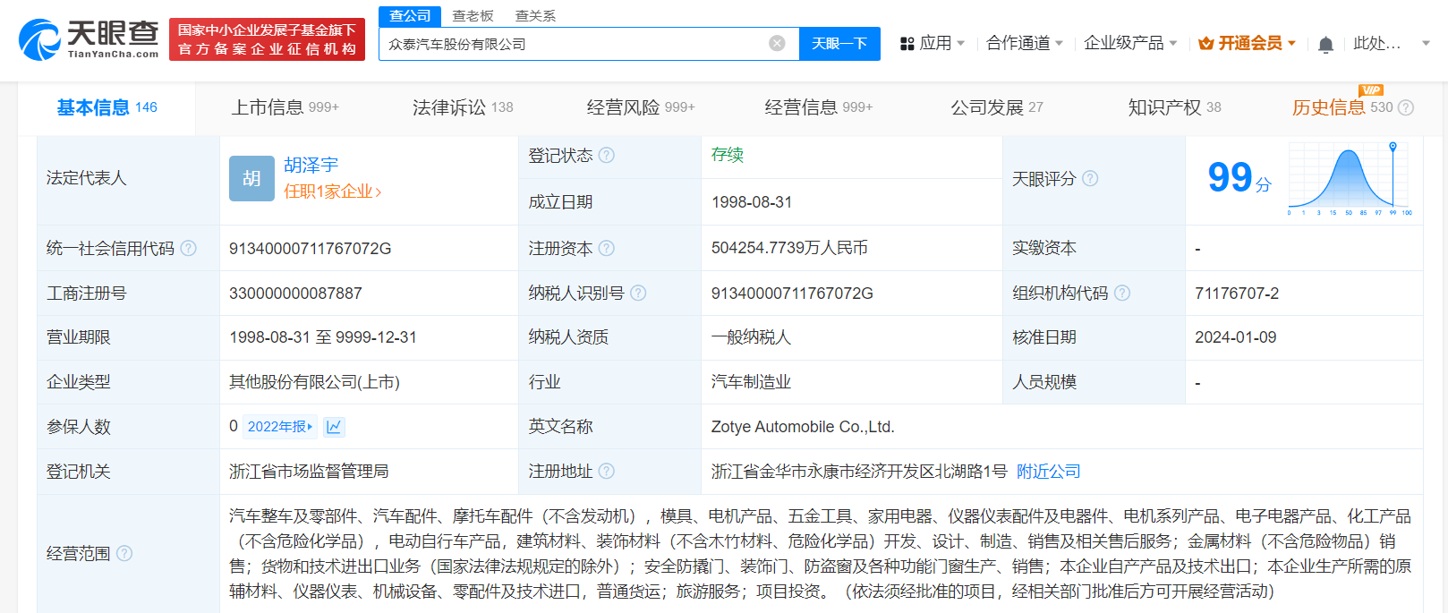Click the 成立日期 value 1998-08-31
The height and width of the screenshot is (613, 1448).
tap(752, 202)
